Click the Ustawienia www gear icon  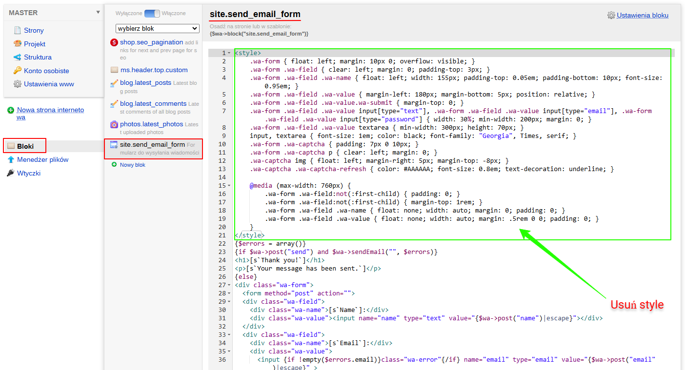point(18,84)
